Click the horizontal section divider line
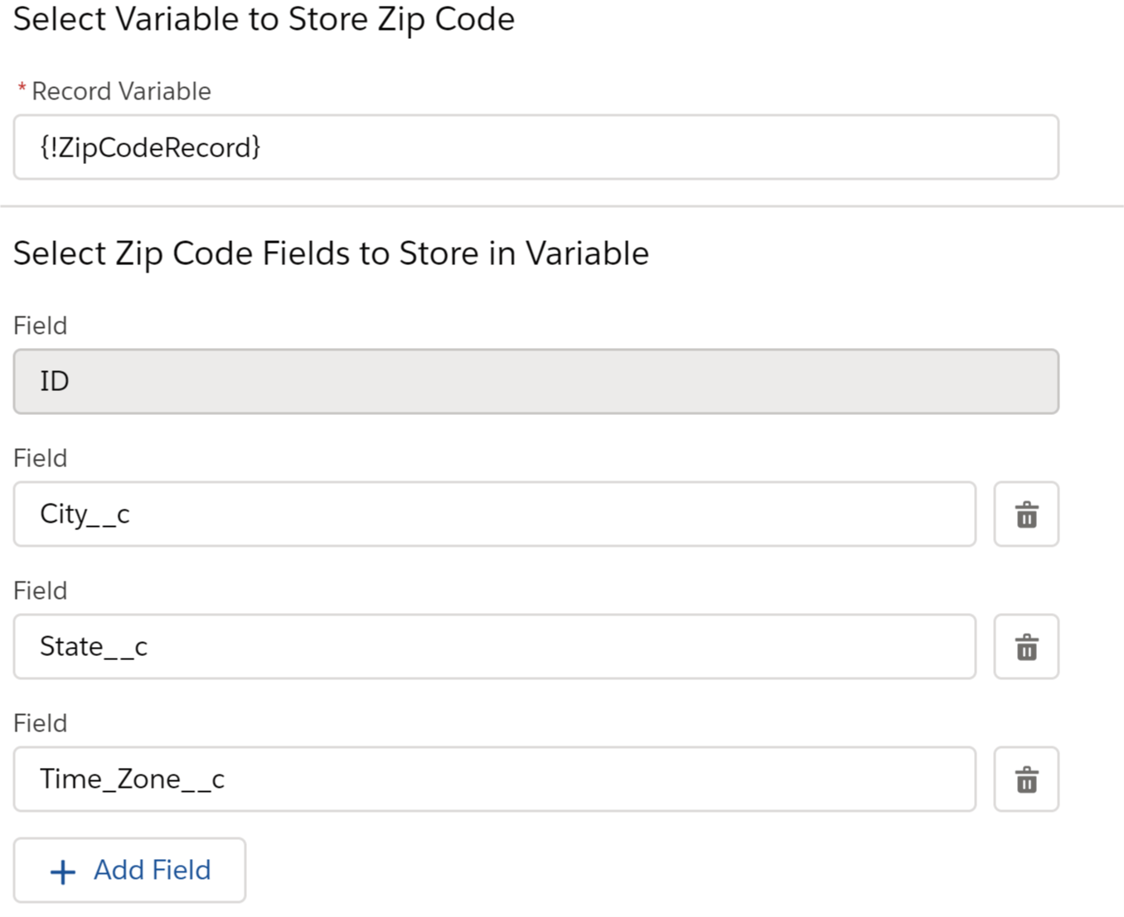The height and width of the screenshot is (917, 1124). (562, 206)
